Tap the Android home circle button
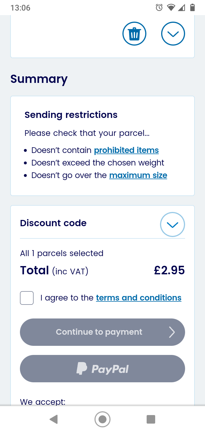The image size is (205, 433). tap(102, 419)
